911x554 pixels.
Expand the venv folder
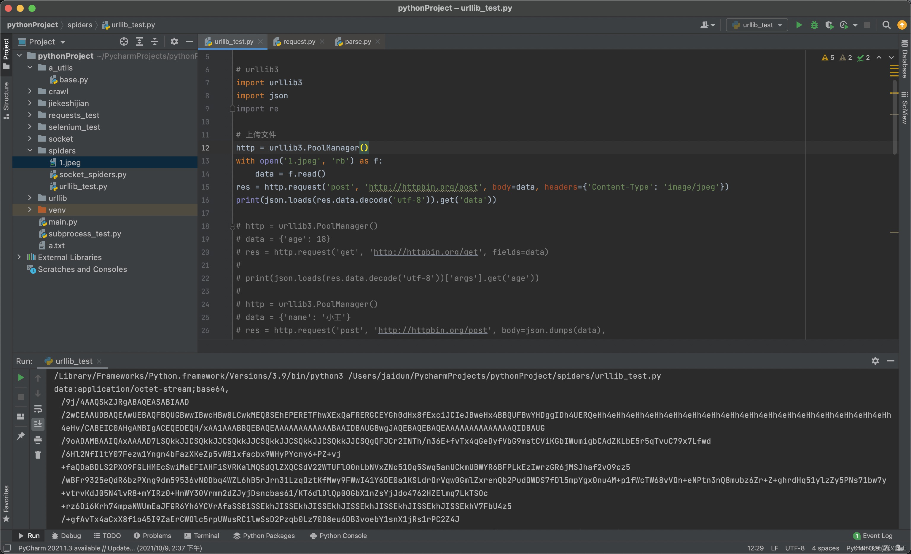pos(30,209)
